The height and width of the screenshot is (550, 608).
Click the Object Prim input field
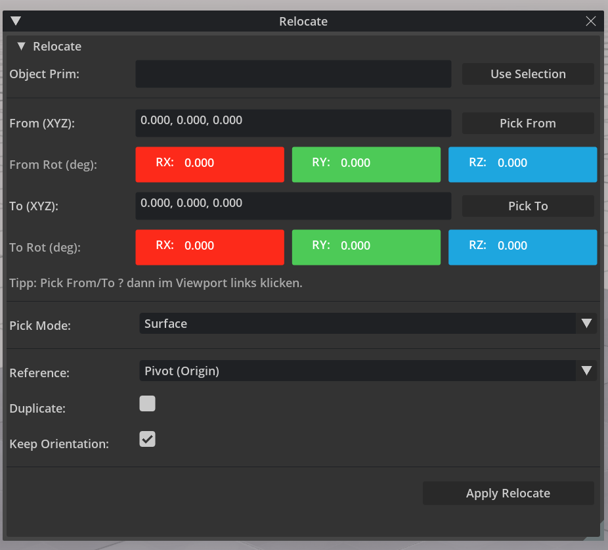[293, 74]
